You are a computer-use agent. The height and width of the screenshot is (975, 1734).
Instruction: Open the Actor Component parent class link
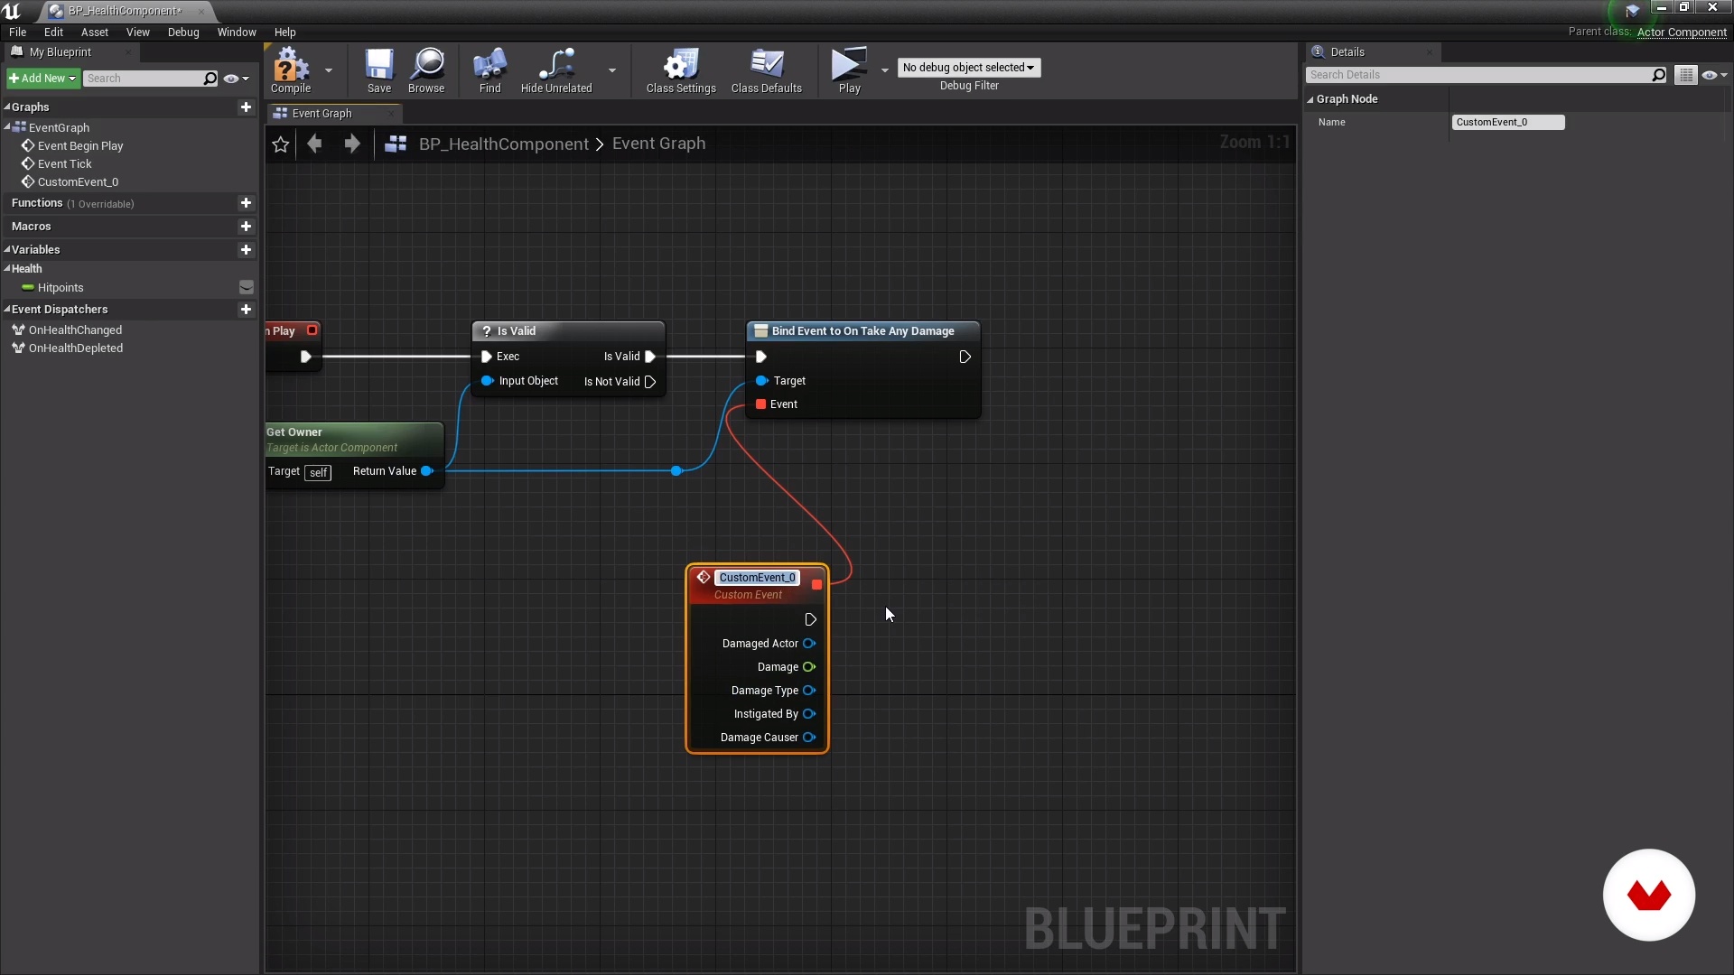click(x=1682, y=32)
